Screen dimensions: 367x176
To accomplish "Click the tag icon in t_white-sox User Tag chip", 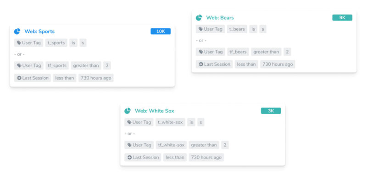I will pyautogui.click(x=129, y=122).
